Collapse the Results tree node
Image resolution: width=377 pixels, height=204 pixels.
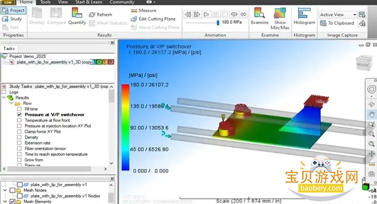tap(4, 98)
